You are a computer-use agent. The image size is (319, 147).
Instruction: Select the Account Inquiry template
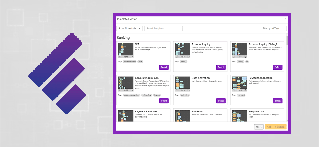(221, 67)
